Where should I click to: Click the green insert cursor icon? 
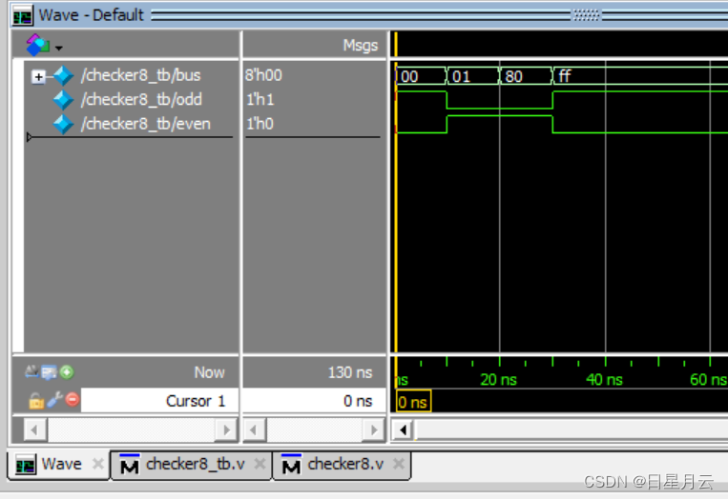click(x=67, y=372)
